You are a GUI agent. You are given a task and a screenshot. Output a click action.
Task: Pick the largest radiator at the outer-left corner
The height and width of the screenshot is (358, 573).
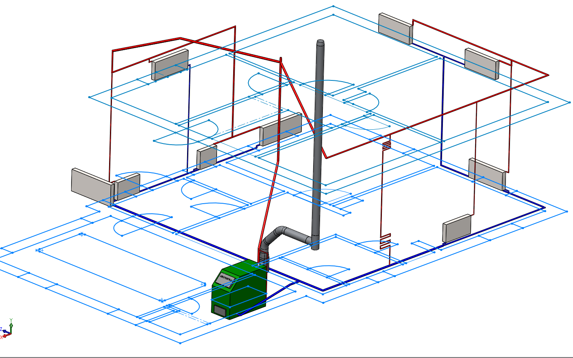[92, 187]
